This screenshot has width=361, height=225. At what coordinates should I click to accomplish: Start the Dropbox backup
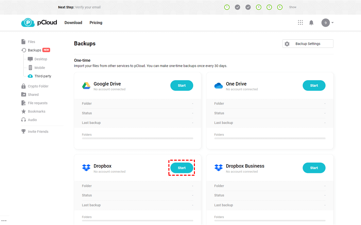pyautogui.click(x=181, y=168)
